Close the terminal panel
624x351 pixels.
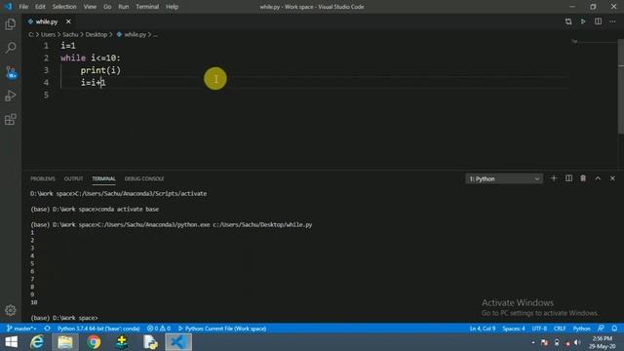tap(612, 178)
